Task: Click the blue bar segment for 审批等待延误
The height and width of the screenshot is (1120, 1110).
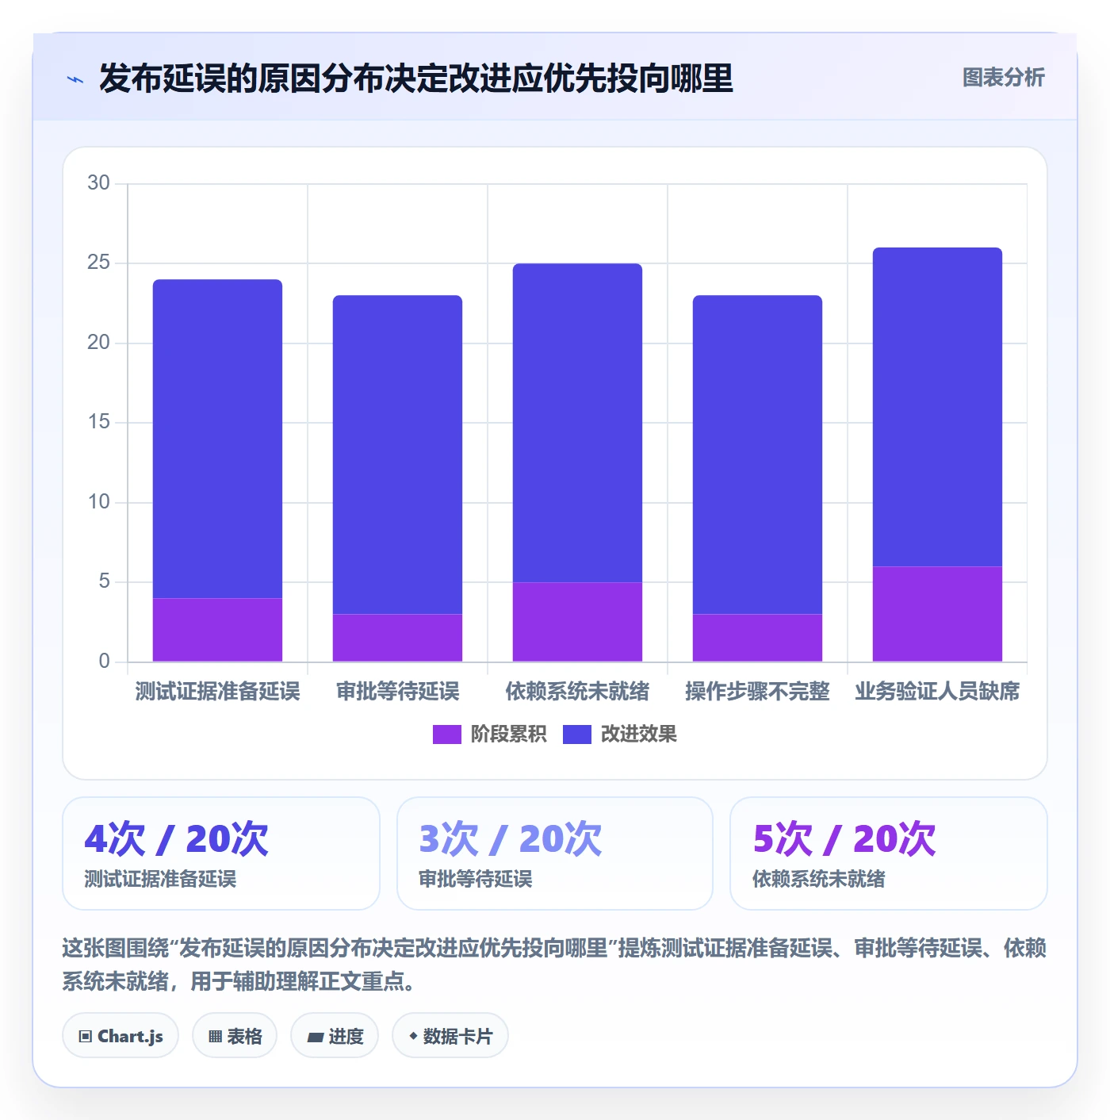Action: point(397,455)
